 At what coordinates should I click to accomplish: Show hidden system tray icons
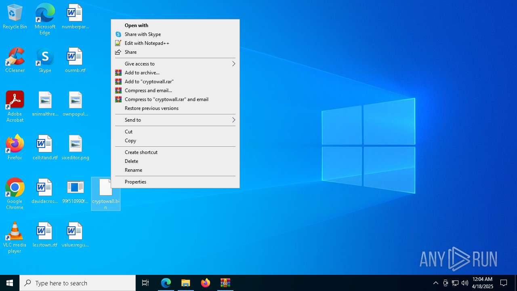[x=436, y=283]
